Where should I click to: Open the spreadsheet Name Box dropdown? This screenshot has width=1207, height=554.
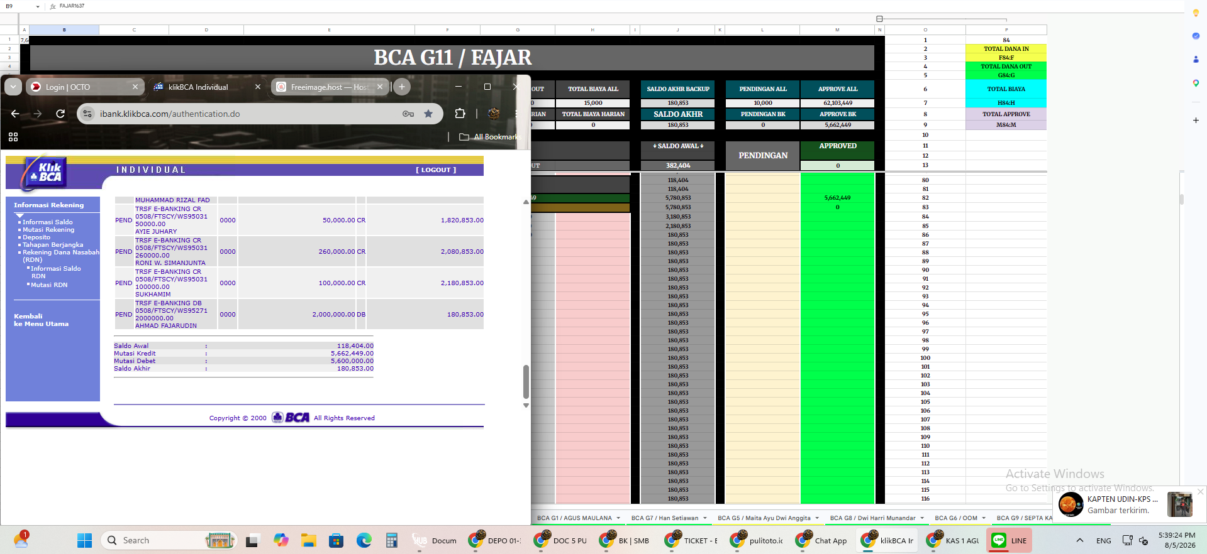click(x=38, y=6)
